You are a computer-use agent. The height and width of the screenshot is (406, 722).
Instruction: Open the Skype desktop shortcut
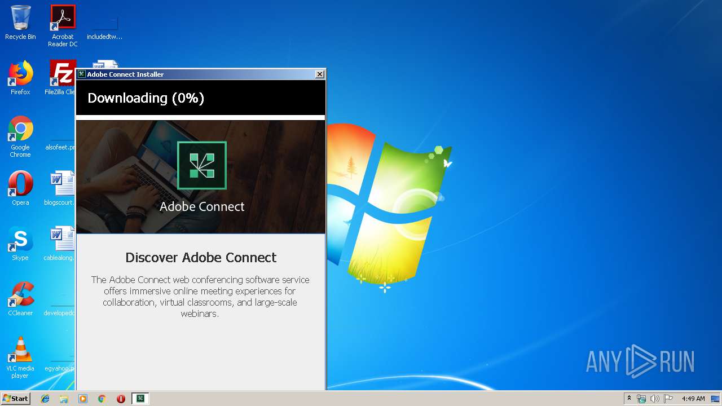(x=20, y=244)
